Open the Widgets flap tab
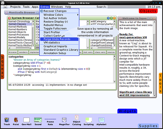Viewport: 163px width, 129px height. coord(127,111)
